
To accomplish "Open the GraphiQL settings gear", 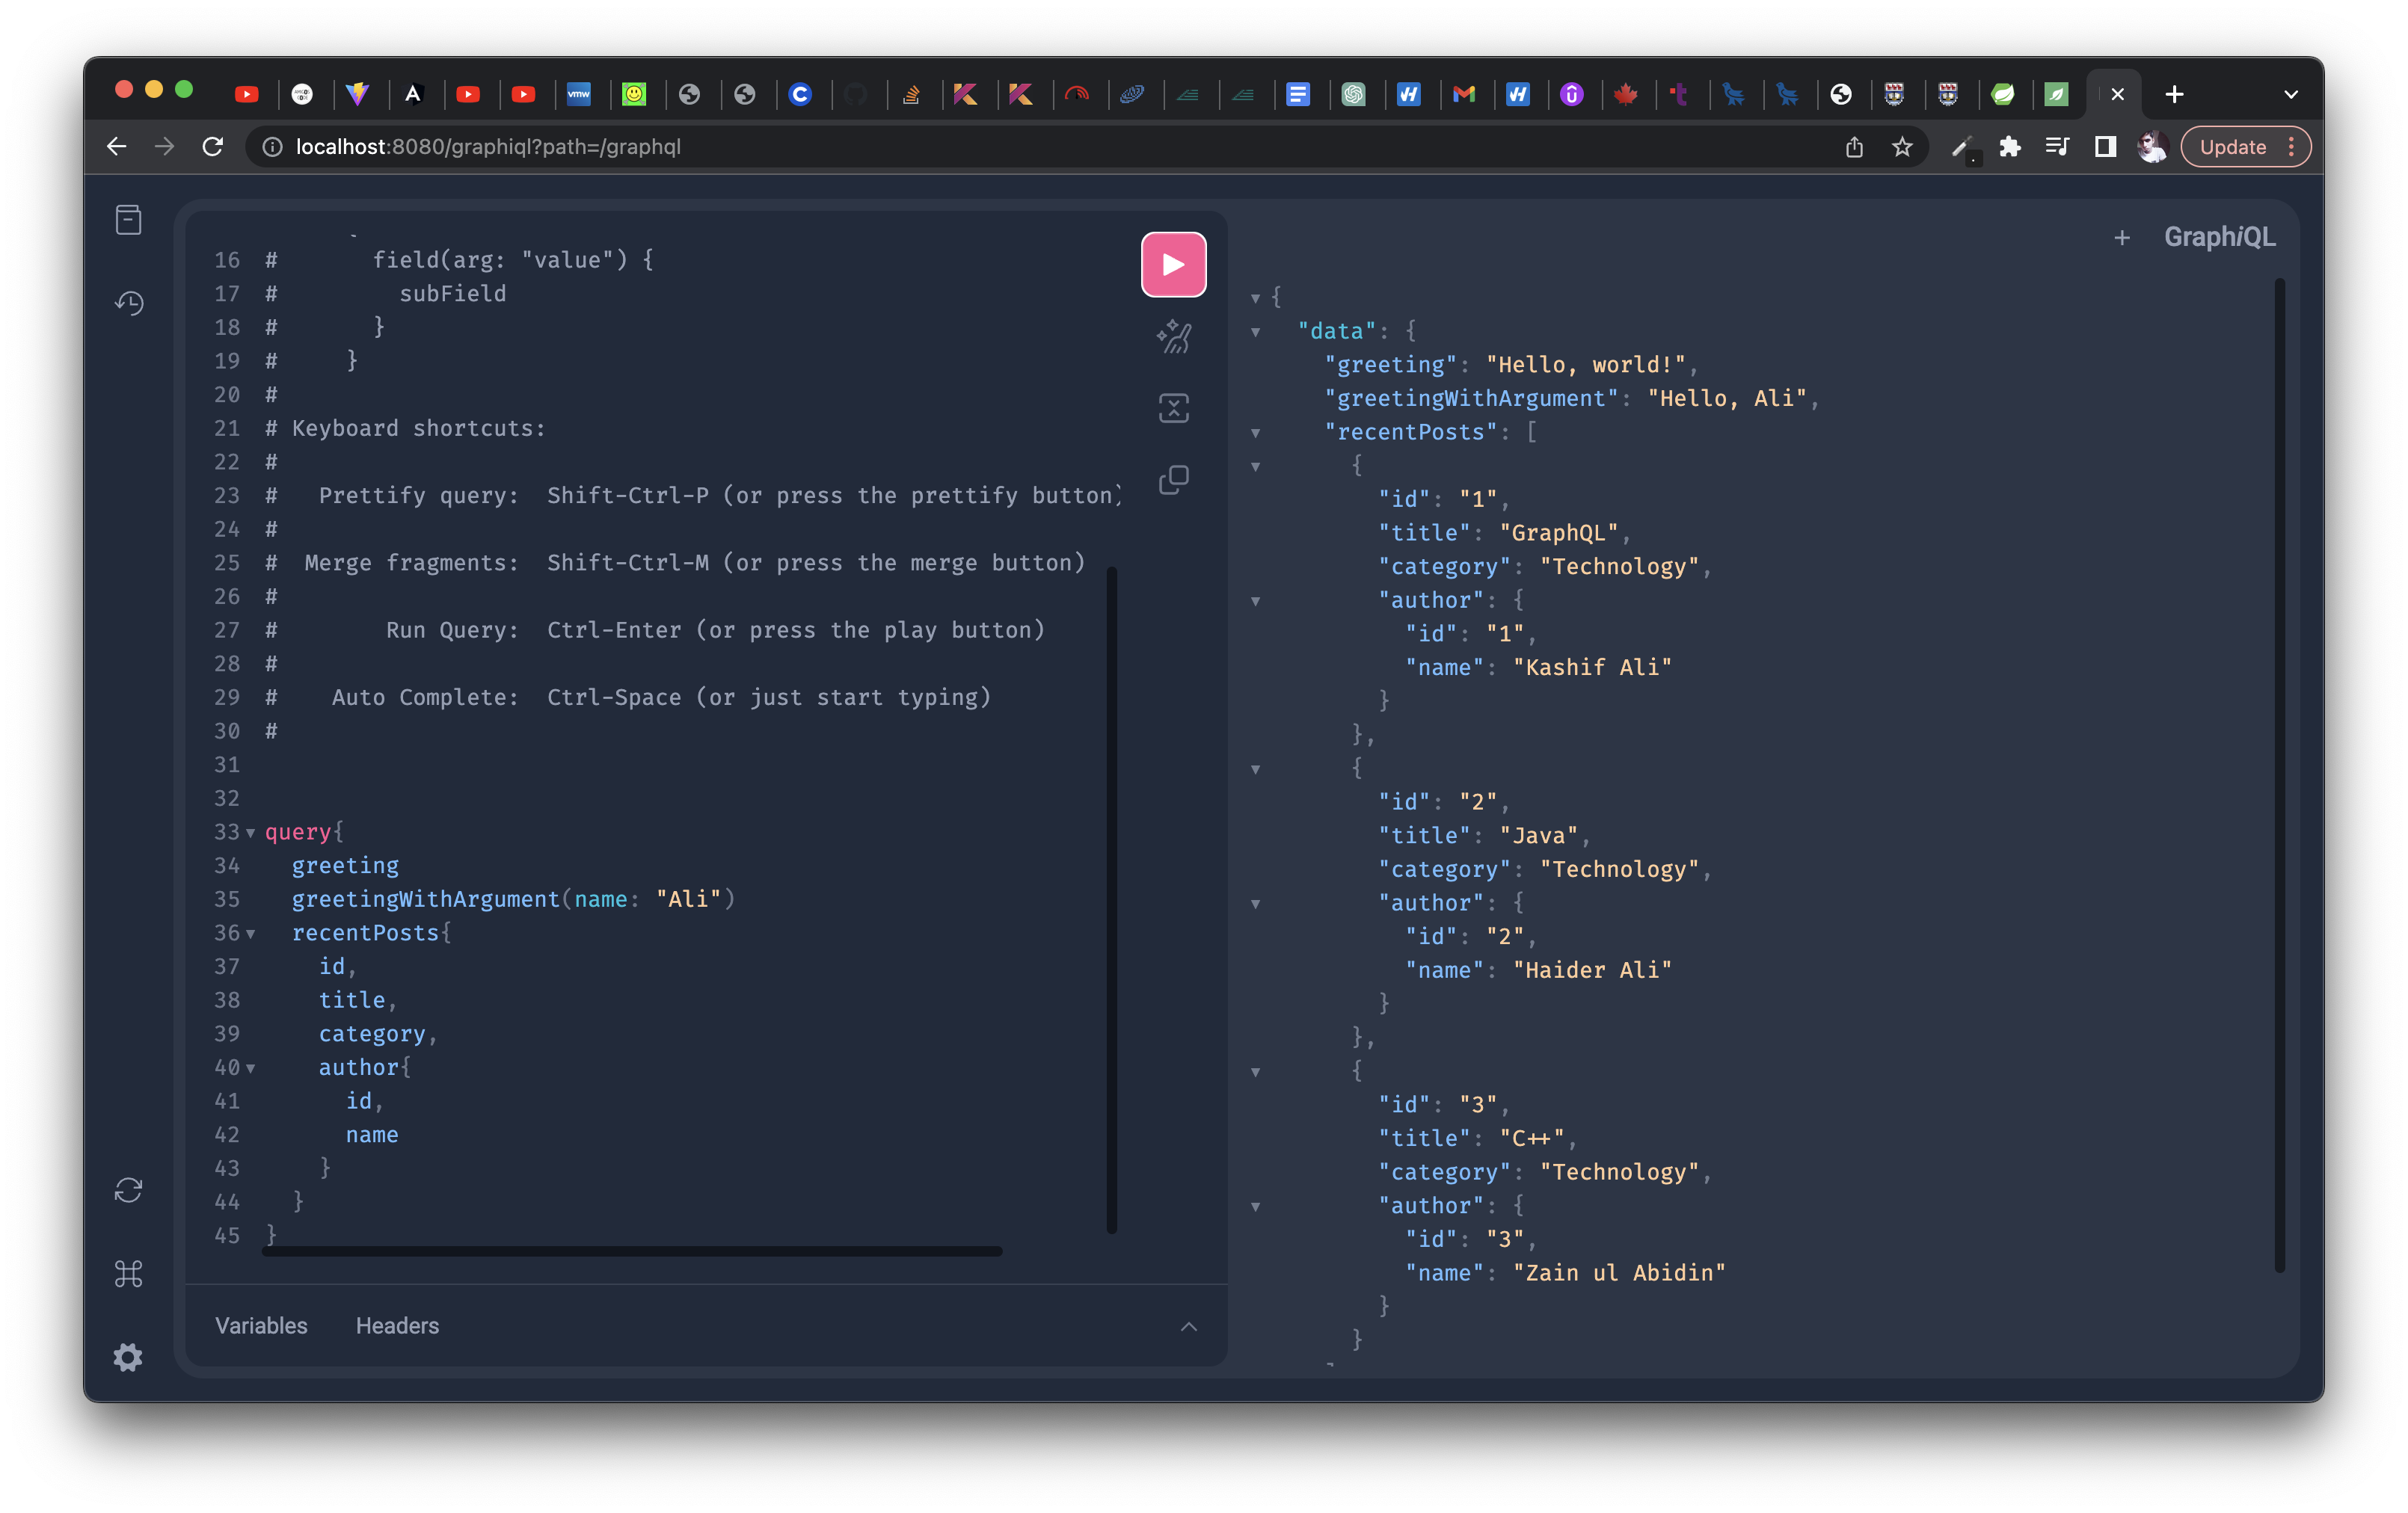I will pos(129,1356).
